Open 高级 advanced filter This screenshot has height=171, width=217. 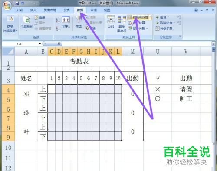(91, 28)
